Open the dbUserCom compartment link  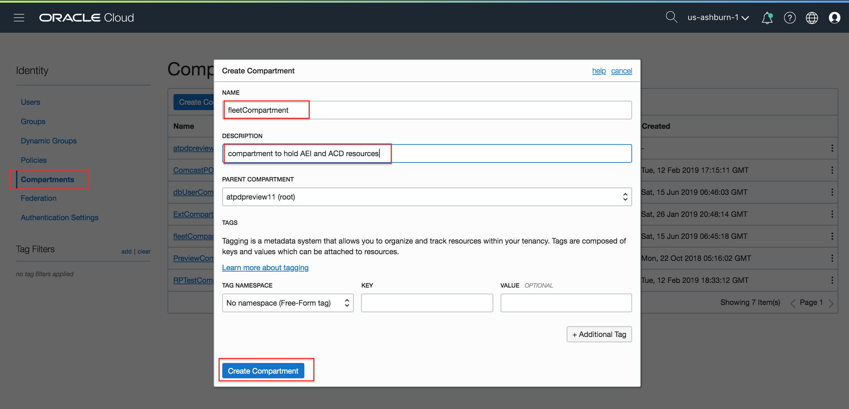click(193, 192)
